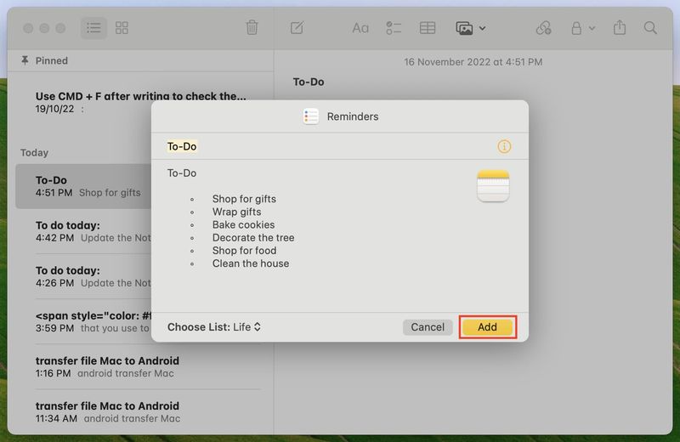The width and height of the screenshot is (680, 442).
Task: Click the To-Do heading in the dialog preview
Action: [182, 173]
